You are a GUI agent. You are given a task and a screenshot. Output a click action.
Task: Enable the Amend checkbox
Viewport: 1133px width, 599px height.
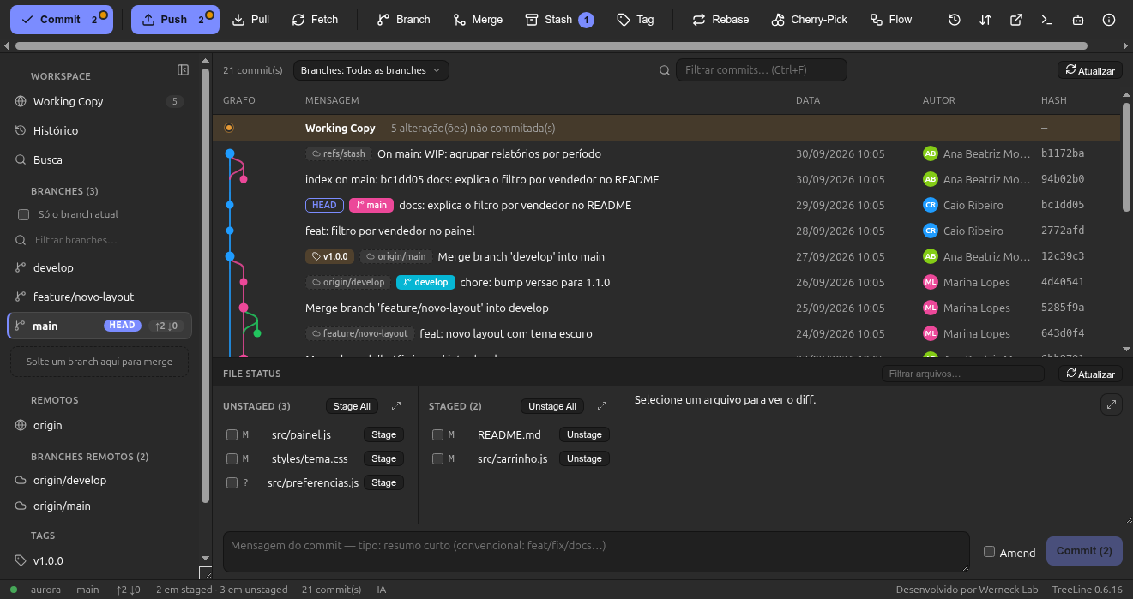[989, 552]
